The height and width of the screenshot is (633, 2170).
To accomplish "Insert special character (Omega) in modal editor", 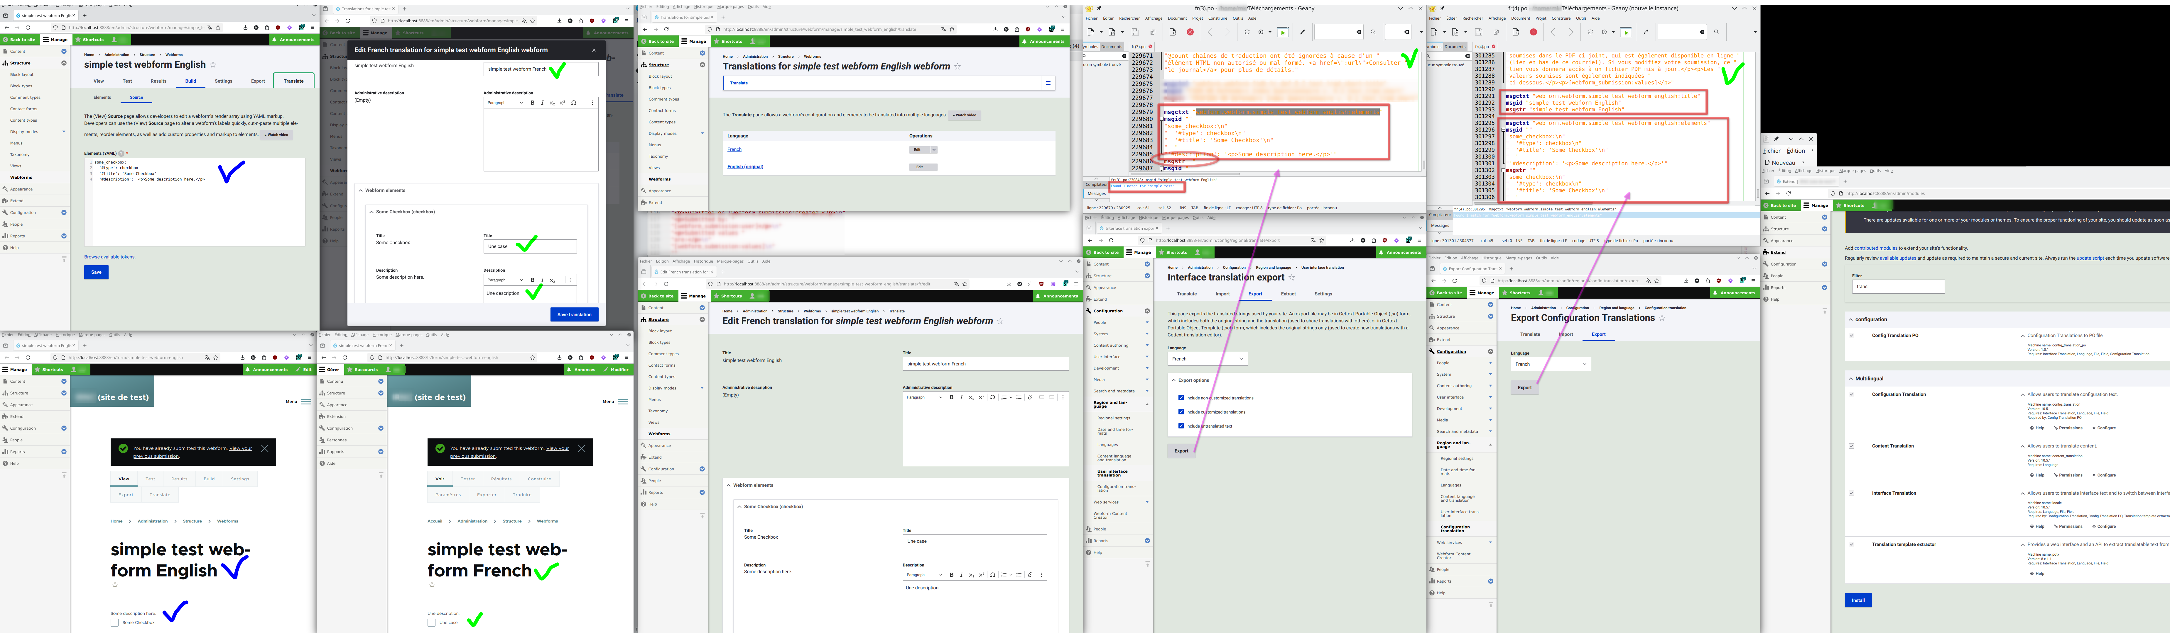I will point(574,103).
